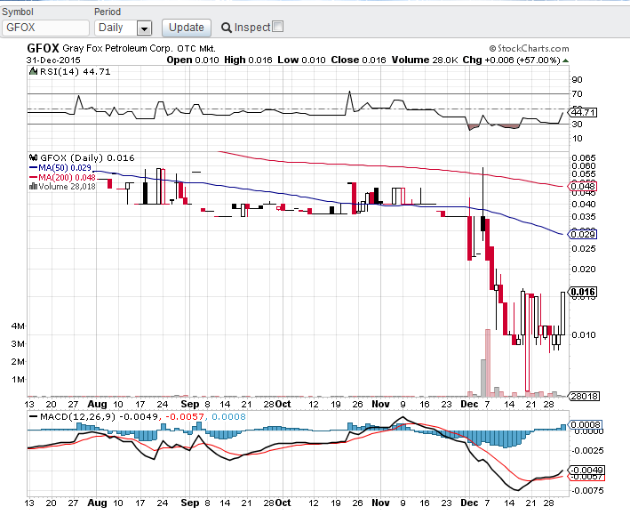Click the Update button

click(x=187, y=28)
